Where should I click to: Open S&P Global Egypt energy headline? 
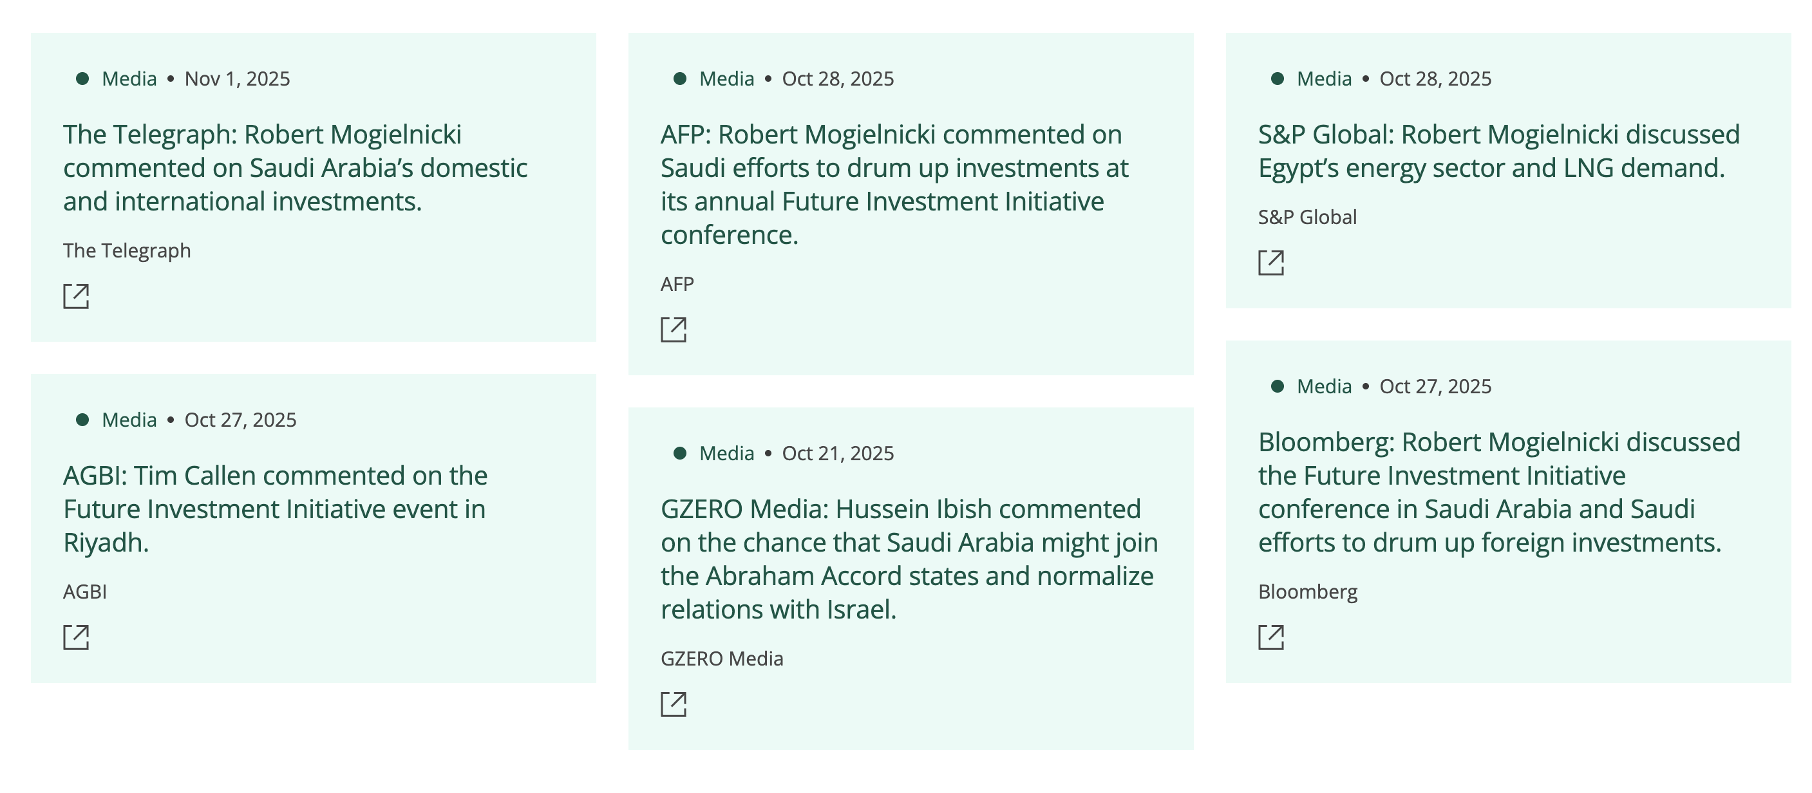click(x=1498, y=151)
